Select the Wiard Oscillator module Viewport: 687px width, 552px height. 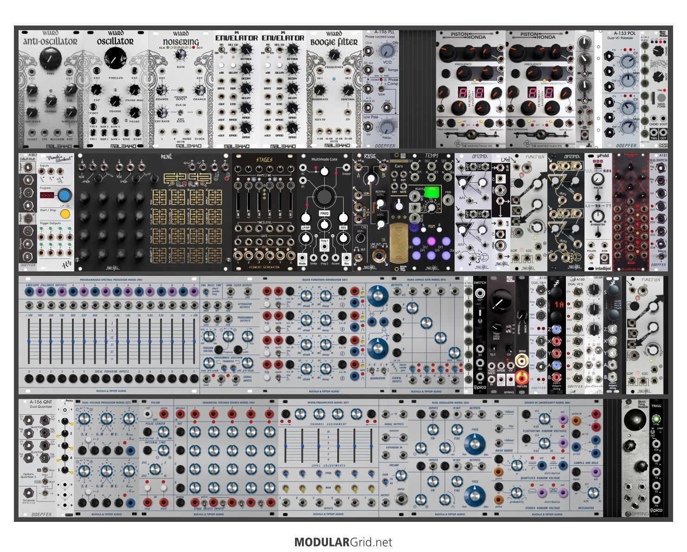tap(116, 89)
